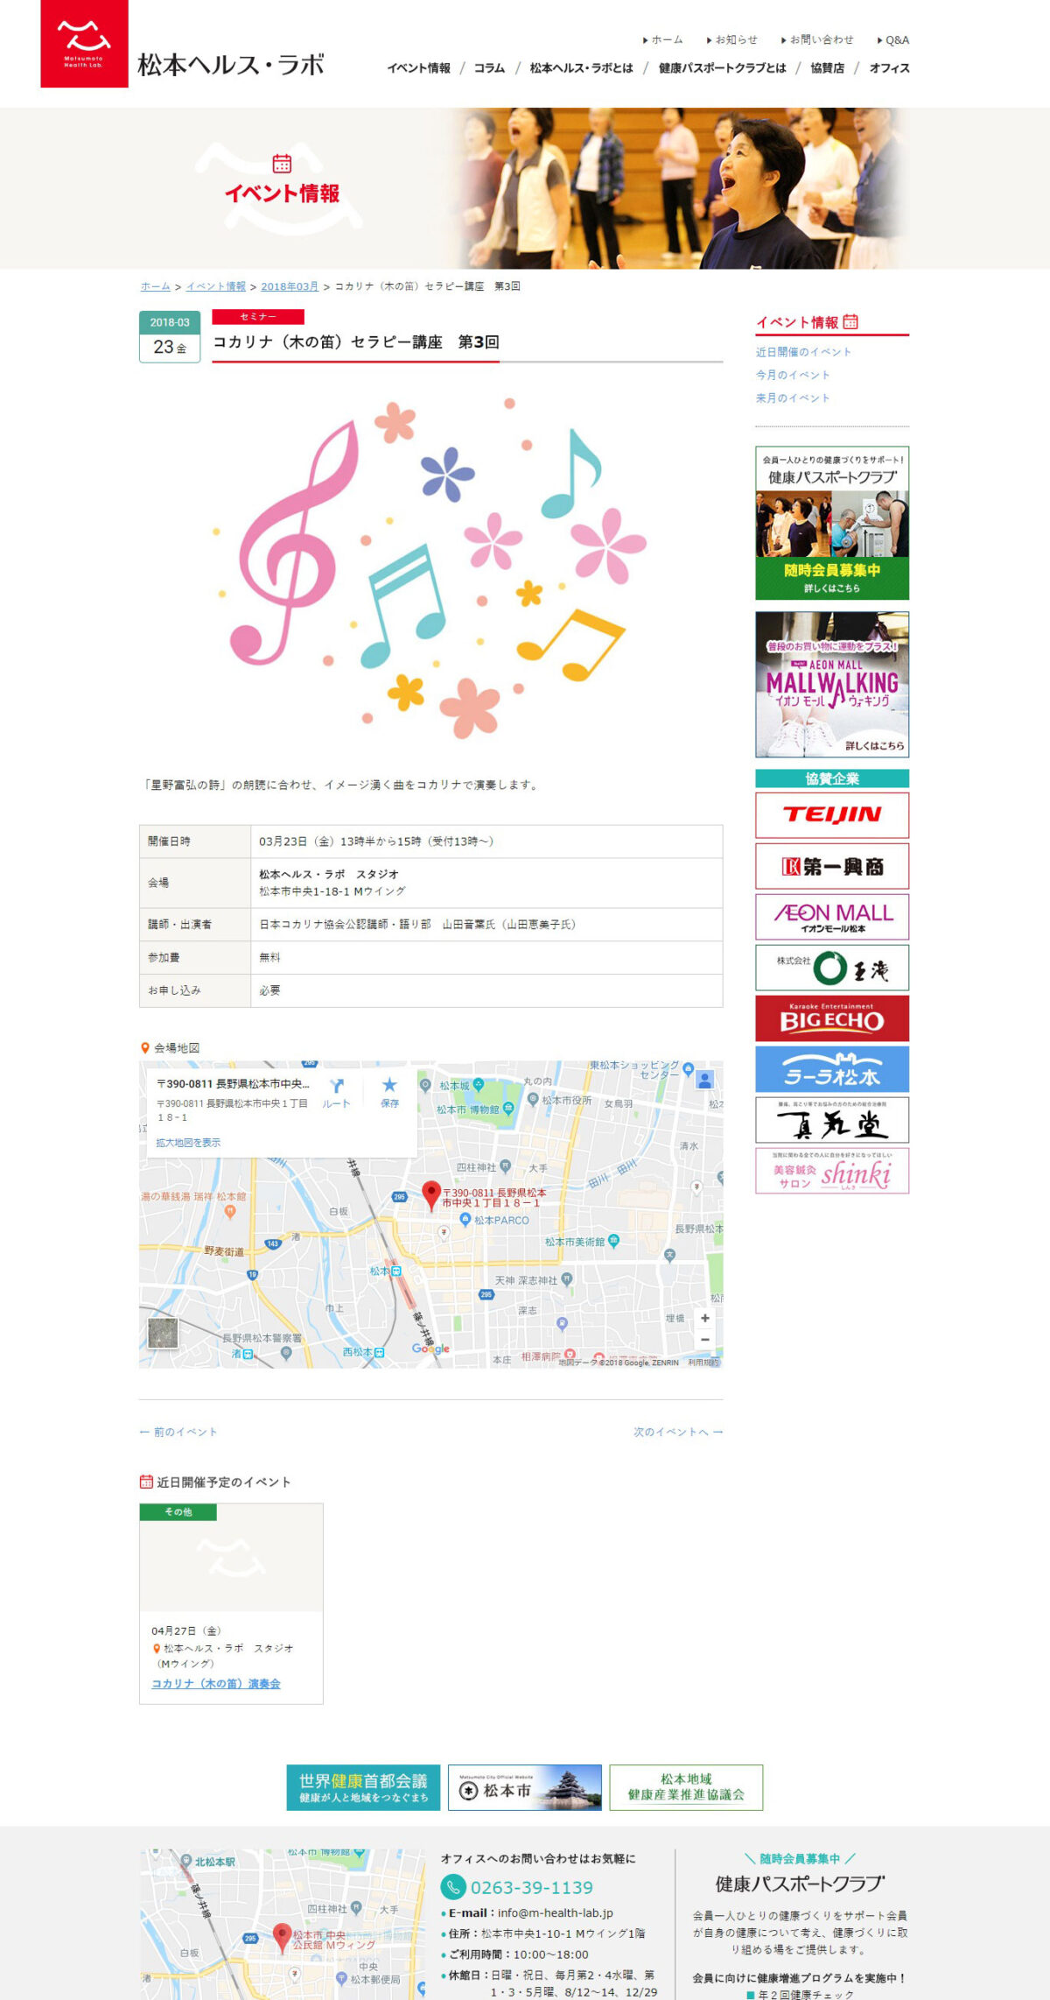Image resolution: width=1050 pixels, height=2000 pixels.
Task: Go to 次のイベントへ link
Action: (x=678, y=1432)
